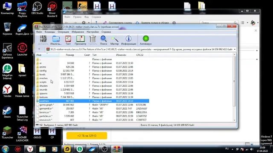Click the file list vertical scrollbar
The width and height of the screenshot is (273, 153).
pyautogui.click(x=234, y=81)
